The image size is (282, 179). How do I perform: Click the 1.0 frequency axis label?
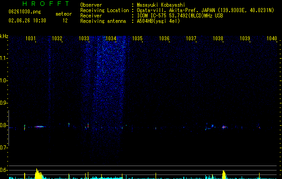coord(4,81)
